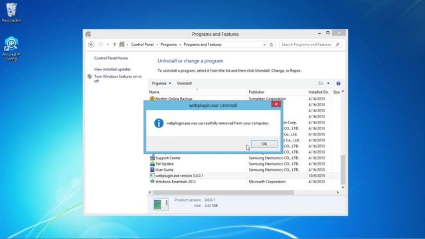This screenshot has height=239, width=425.
Task: Click the Norton Online Backup icon
Action: pyautogui.click(x=152, y=99)
